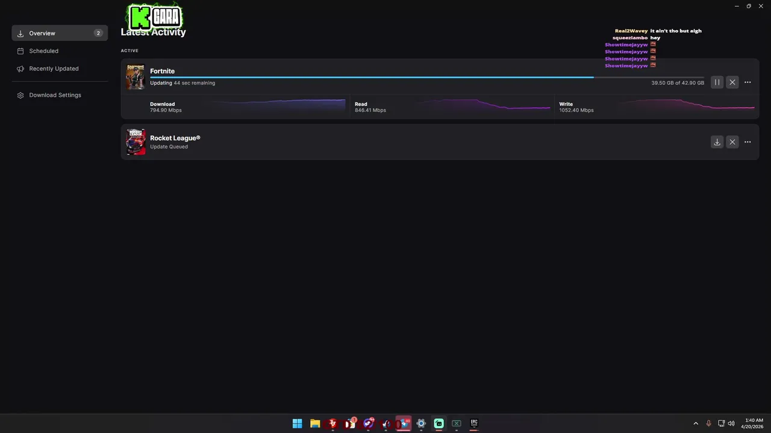Click the '39.50 GB of 42.90 GB' text
The height and width of the screenshot is (433, 771).
[x=678, y=83]
